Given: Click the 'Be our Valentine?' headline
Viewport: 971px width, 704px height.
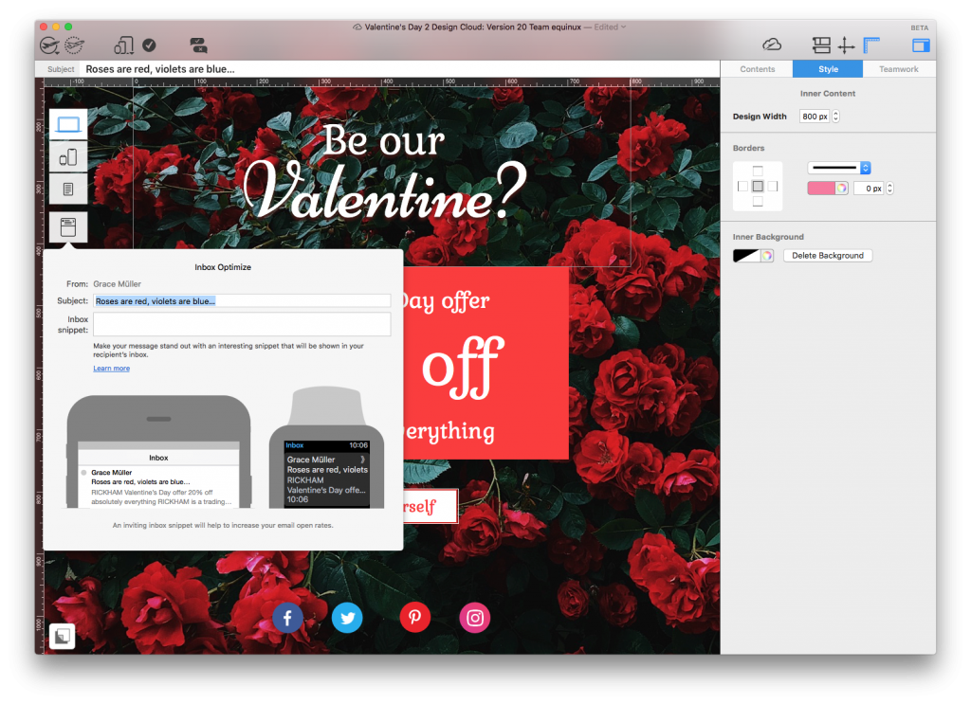Looking at the screenshot, I should [x=384, y=171].
